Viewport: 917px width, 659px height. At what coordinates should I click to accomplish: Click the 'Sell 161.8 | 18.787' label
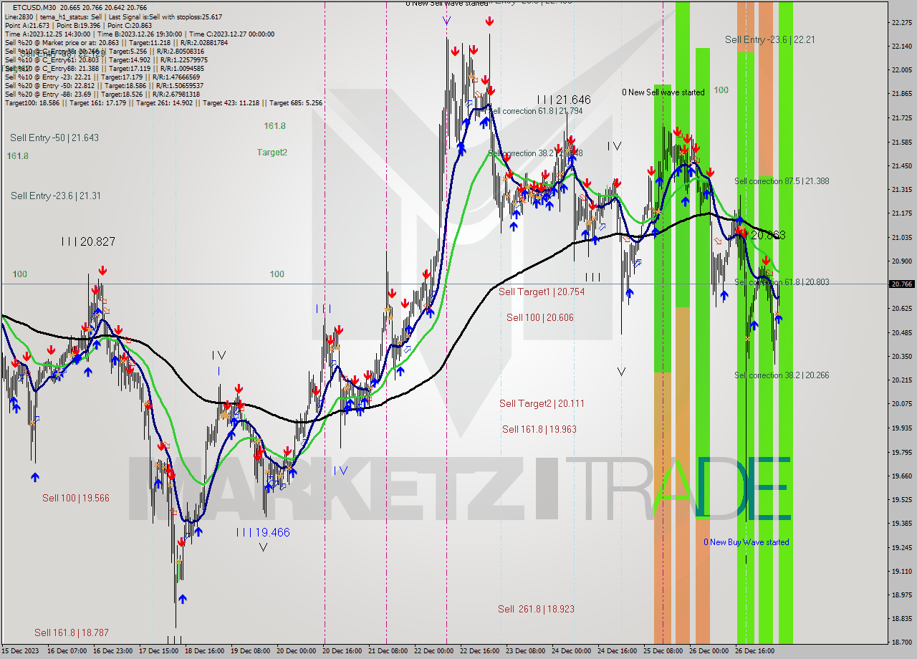(x=72, y=632)
